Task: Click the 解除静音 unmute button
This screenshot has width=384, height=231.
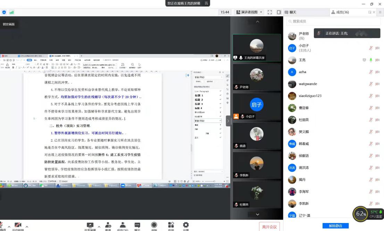Action: point(335,226)
